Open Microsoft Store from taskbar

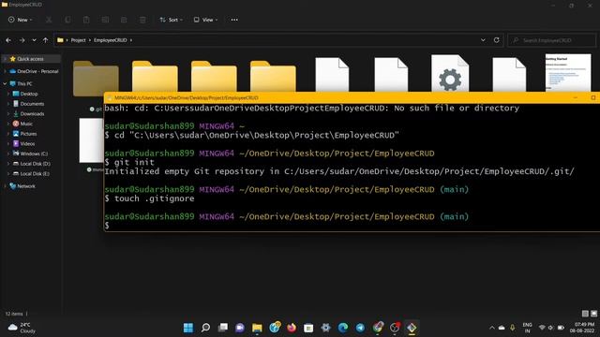(x=308, y=328)
